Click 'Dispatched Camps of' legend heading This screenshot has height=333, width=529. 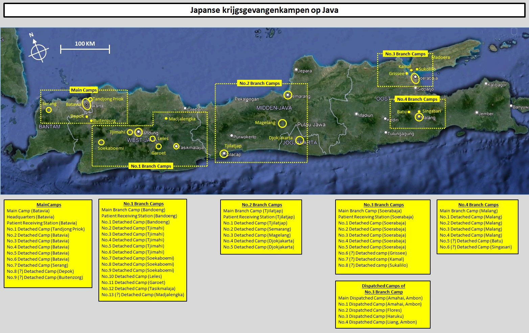click(383, 286)
